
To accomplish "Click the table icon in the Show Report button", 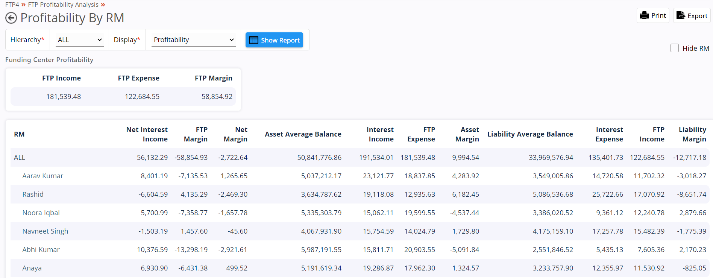I will point(254,40).
